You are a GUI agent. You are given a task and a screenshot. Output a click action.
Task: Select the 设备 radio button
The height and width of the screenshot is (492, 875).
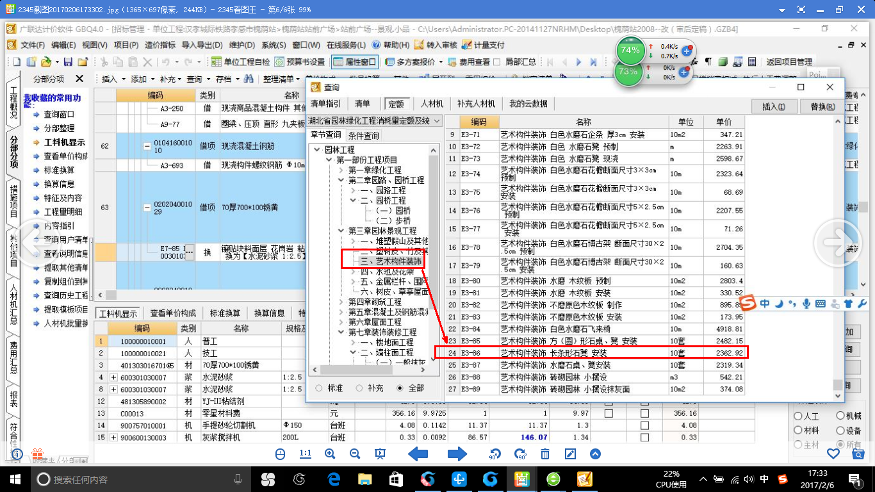(x=840, y=430)
